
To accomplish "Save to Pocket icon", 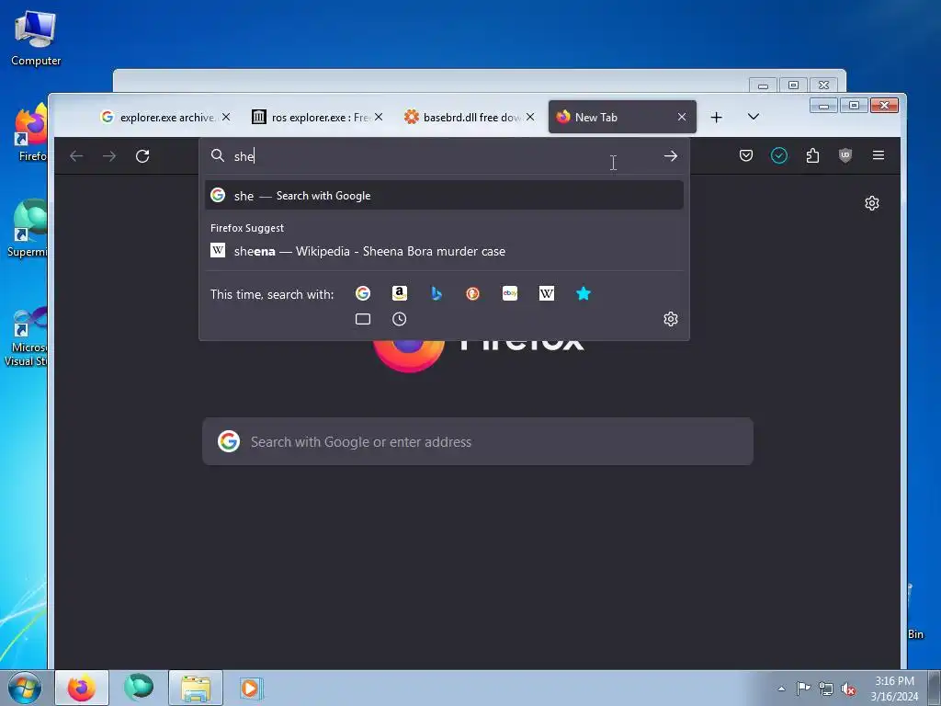I will point(746,156).
